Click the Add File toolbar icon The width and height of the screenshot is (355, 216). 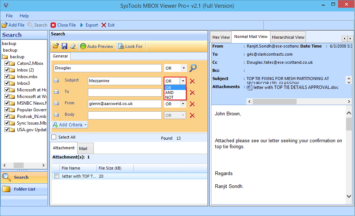[x=4, y=25]
